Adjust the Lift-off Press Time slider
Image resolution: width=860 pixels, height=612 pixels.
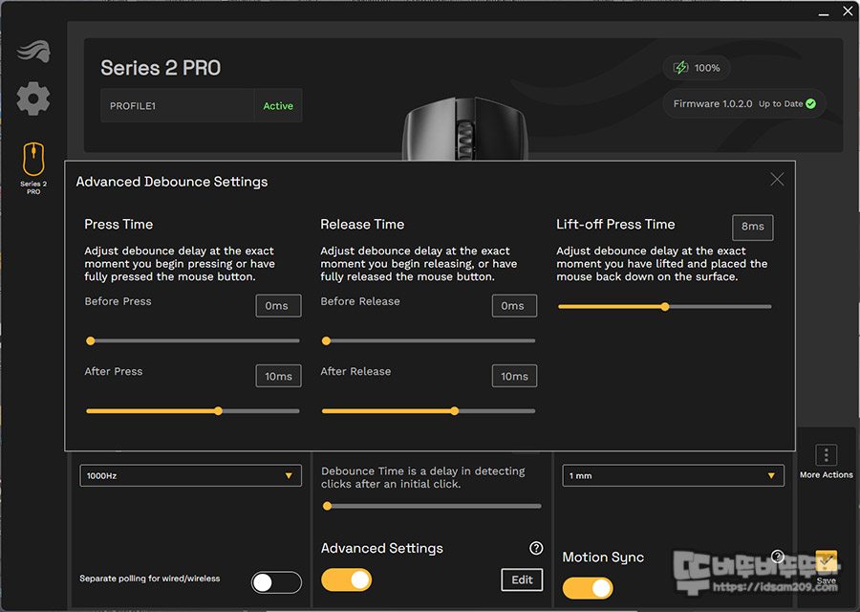click(x=665, y=307)
